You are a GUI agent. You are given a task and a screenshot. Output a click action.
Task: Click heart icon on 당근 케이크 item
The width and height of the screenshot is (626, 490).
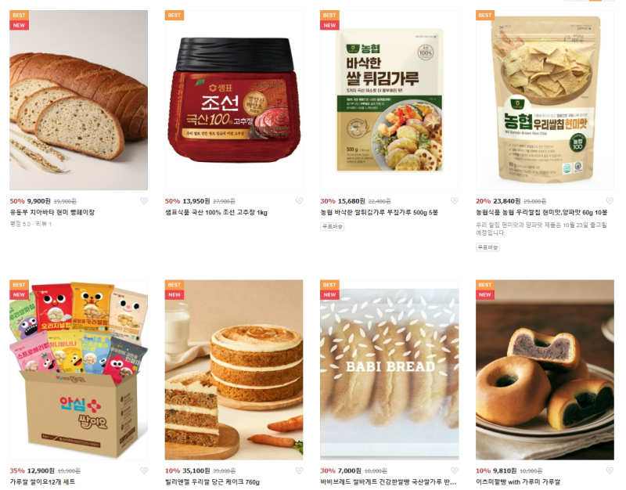(299, 470)
